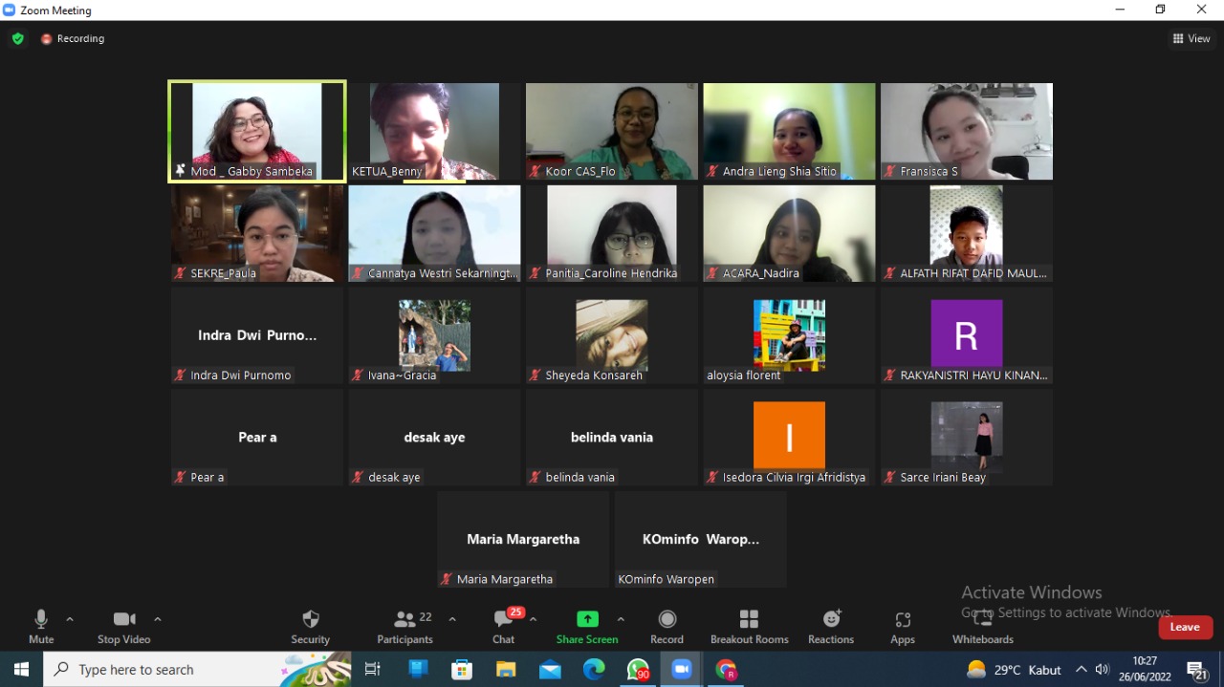The width and height of the screenshot is (1224, 687).
Task: Click the Record button
Action: coord(667,627)
